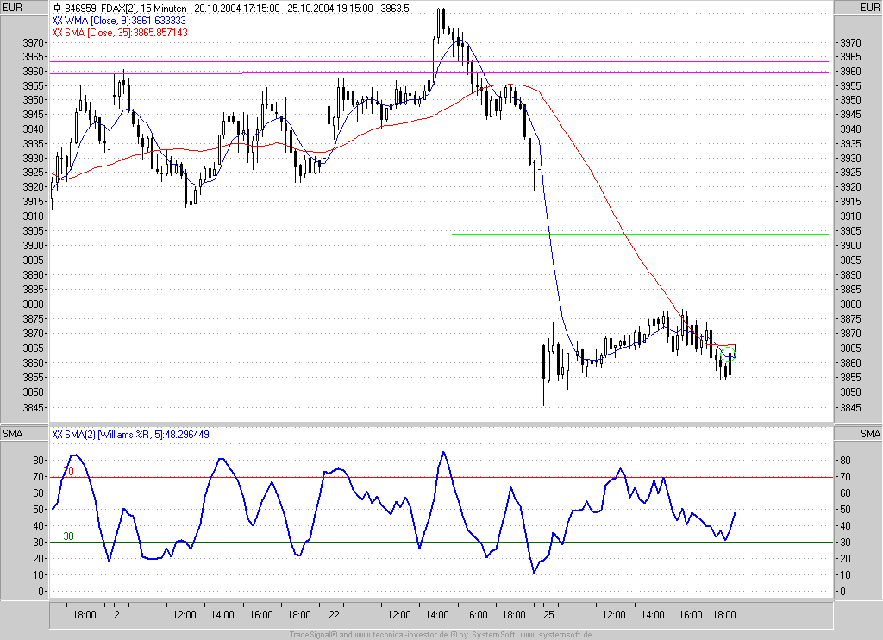Click the red SMA line-style icon
This screenshot has height=640, width=883.
coord(57,32)
